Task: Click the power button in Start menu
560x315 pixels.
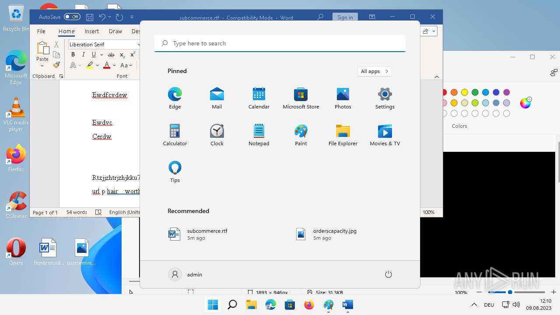Action: (x=388, y=274)
